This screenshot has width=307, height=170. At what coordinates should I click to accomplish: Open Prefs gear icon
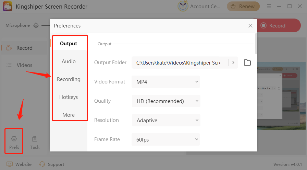click(x=14, y=139)
